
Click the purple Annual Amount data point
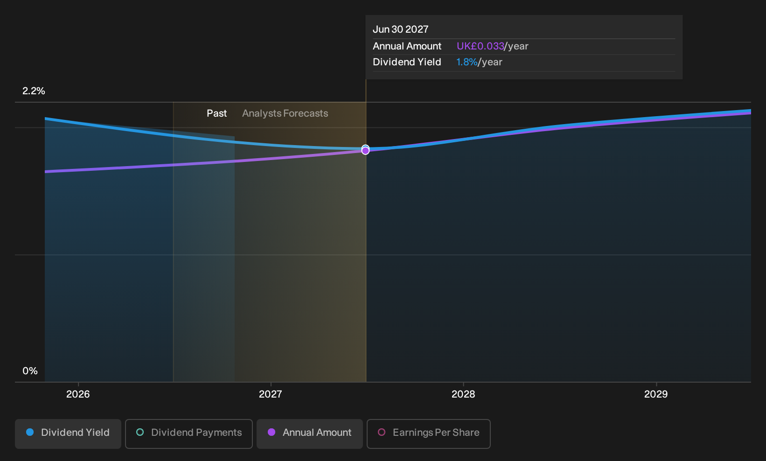[365, 151]
